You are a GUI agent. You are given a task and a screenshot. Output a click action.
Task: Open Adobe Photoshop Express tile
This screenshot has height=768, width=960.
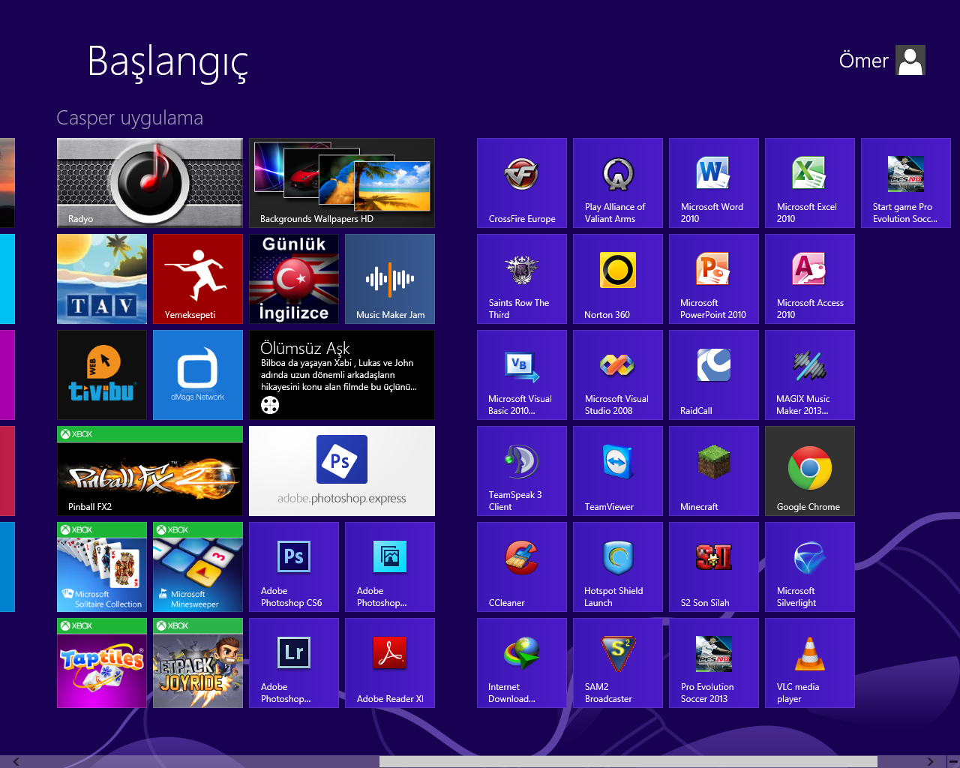coord(342,471)
